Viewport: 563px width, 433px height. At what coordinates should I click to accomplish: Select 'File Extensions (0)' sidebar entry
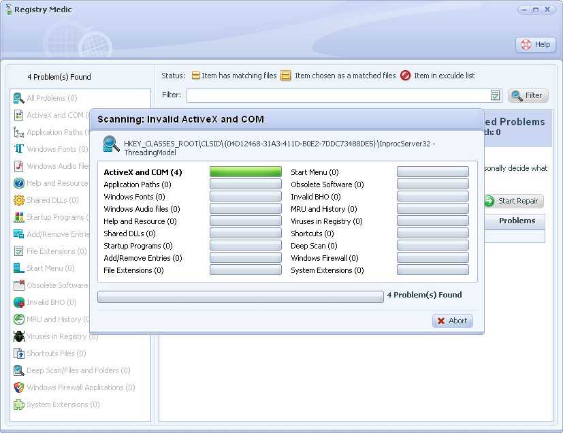click(57, 251)
